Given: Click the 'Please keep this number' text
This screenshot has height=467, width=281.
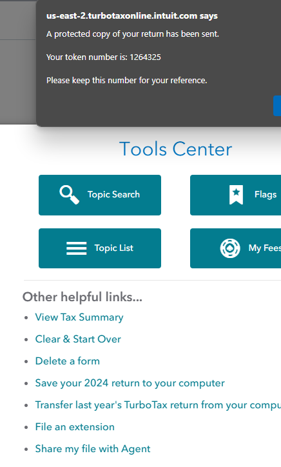Looking at the screenshot, I should [x=126, y=81].
